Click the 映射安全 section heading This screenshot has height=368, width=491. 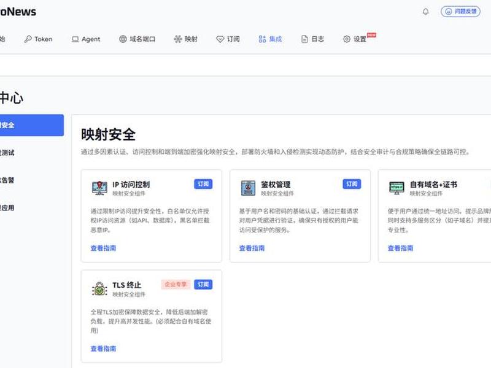click(109, 134)
